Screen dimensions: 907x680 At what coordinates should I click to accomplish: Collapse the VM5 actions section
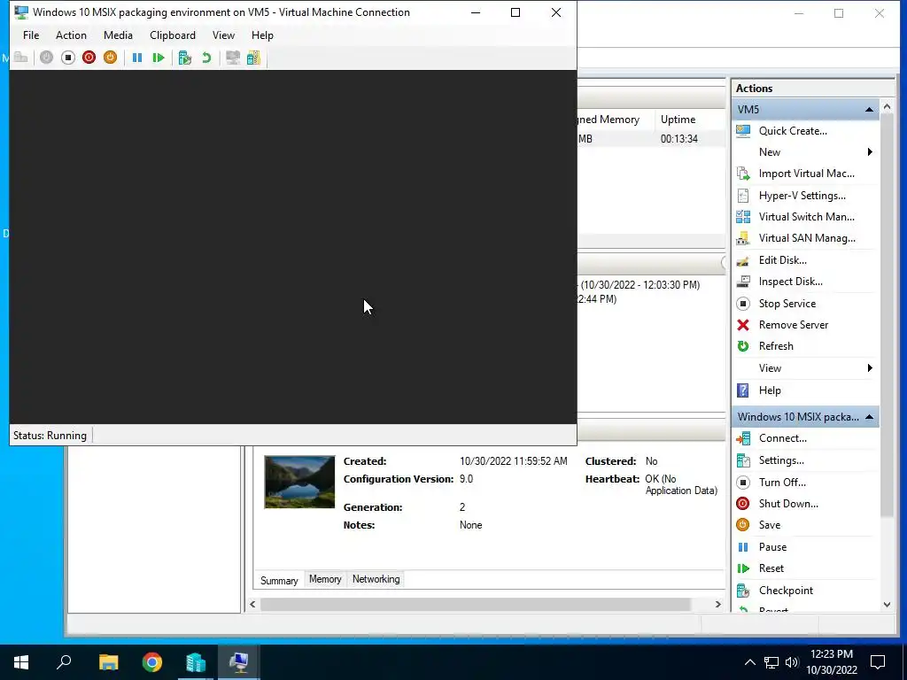pos(869,109)
